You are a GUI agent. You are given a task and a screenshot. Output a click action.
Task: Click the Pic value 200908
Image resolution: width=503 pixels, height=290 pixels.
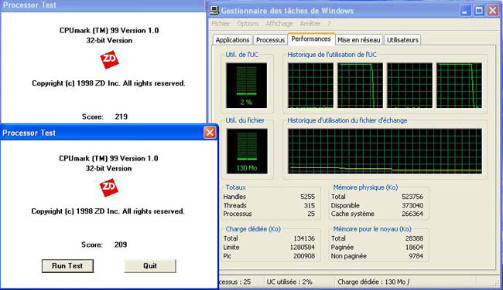304,256
